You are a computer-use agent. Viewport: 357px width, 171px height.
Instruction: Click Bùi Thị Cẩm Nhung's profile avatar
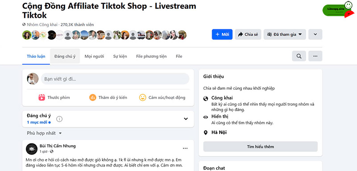pyautogui.click(x=32, y=149)
